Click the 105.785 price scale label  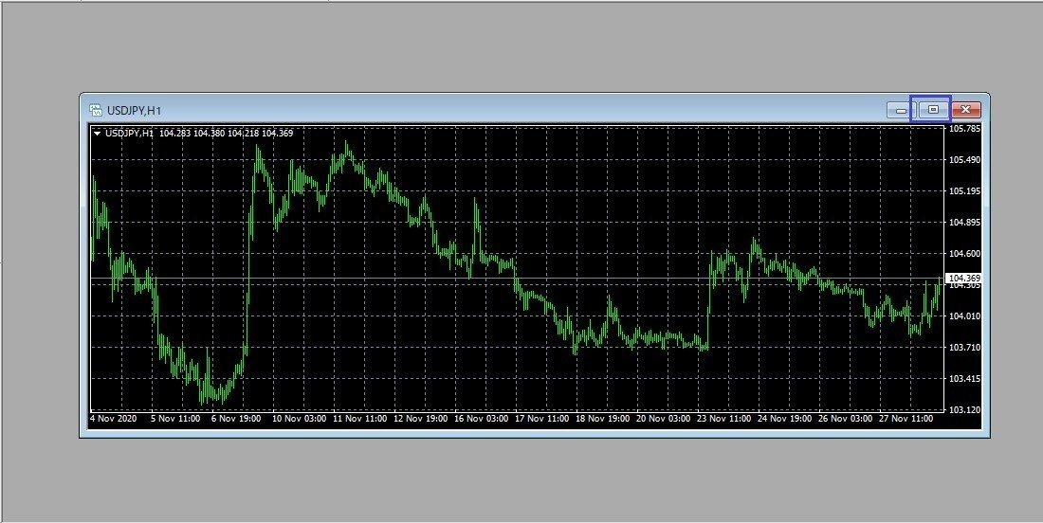click(x=964, y=129)
